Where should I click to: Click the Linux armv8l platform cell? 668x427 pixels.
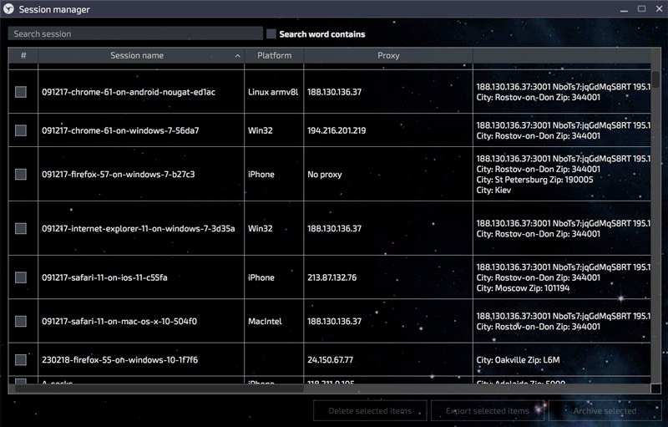pos(273,92)
